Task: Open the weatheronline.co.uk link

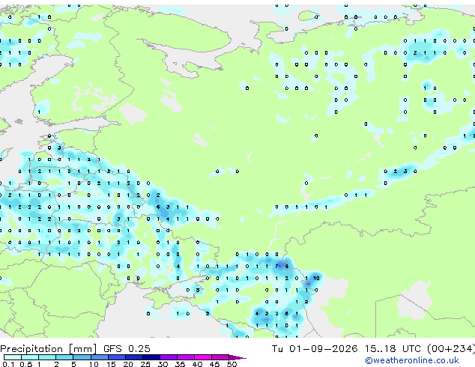Action: click(412, 360)
